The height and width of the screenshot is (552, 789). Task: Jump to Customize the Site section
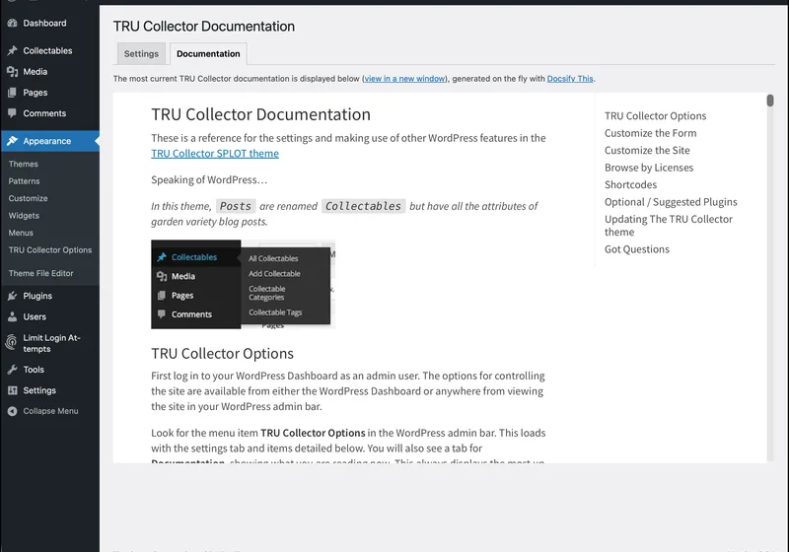[647, 150]
